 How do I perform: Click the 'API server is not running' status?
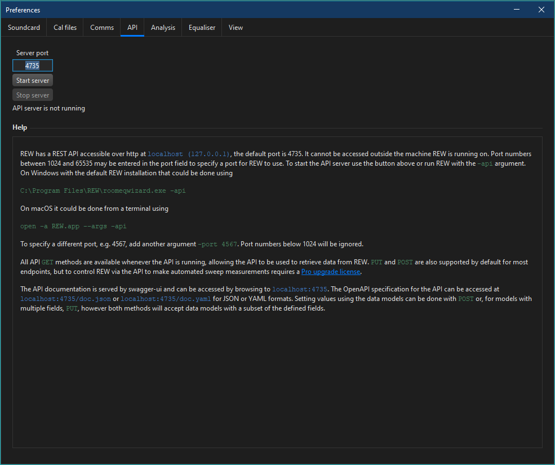[x=49, y=108]
